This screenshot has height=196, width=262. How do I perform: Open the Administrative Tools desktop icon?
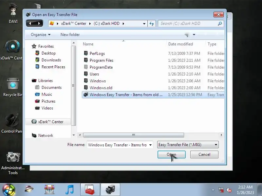click(13, 163)
